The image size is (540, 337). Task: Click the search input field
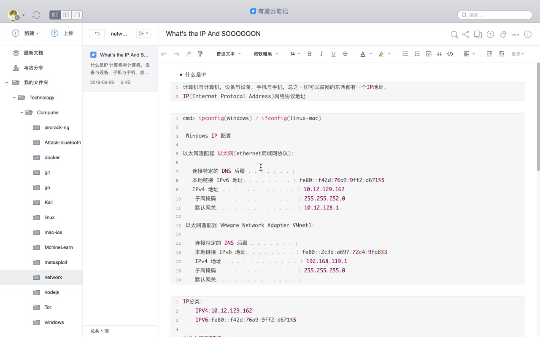click(495, 15)
